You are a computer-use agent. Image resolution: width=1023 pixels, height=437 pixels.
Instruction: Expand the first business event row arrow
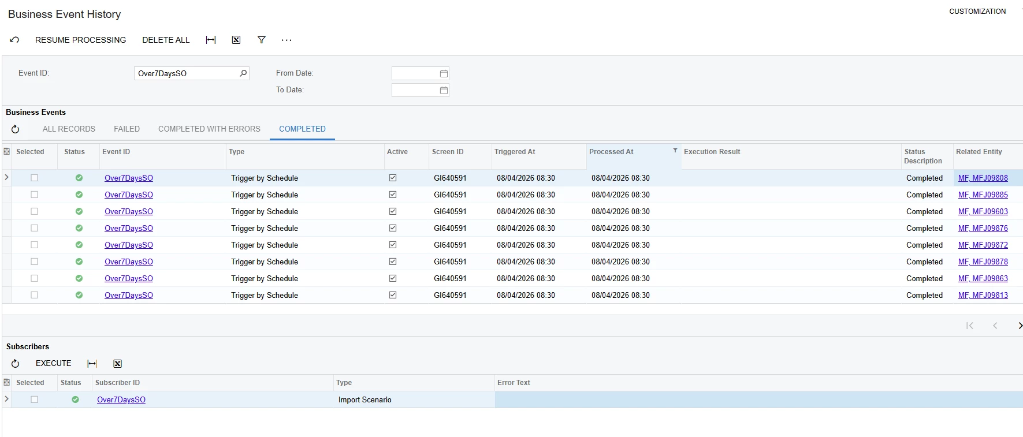pyautogui.click(x=6, y=177)
